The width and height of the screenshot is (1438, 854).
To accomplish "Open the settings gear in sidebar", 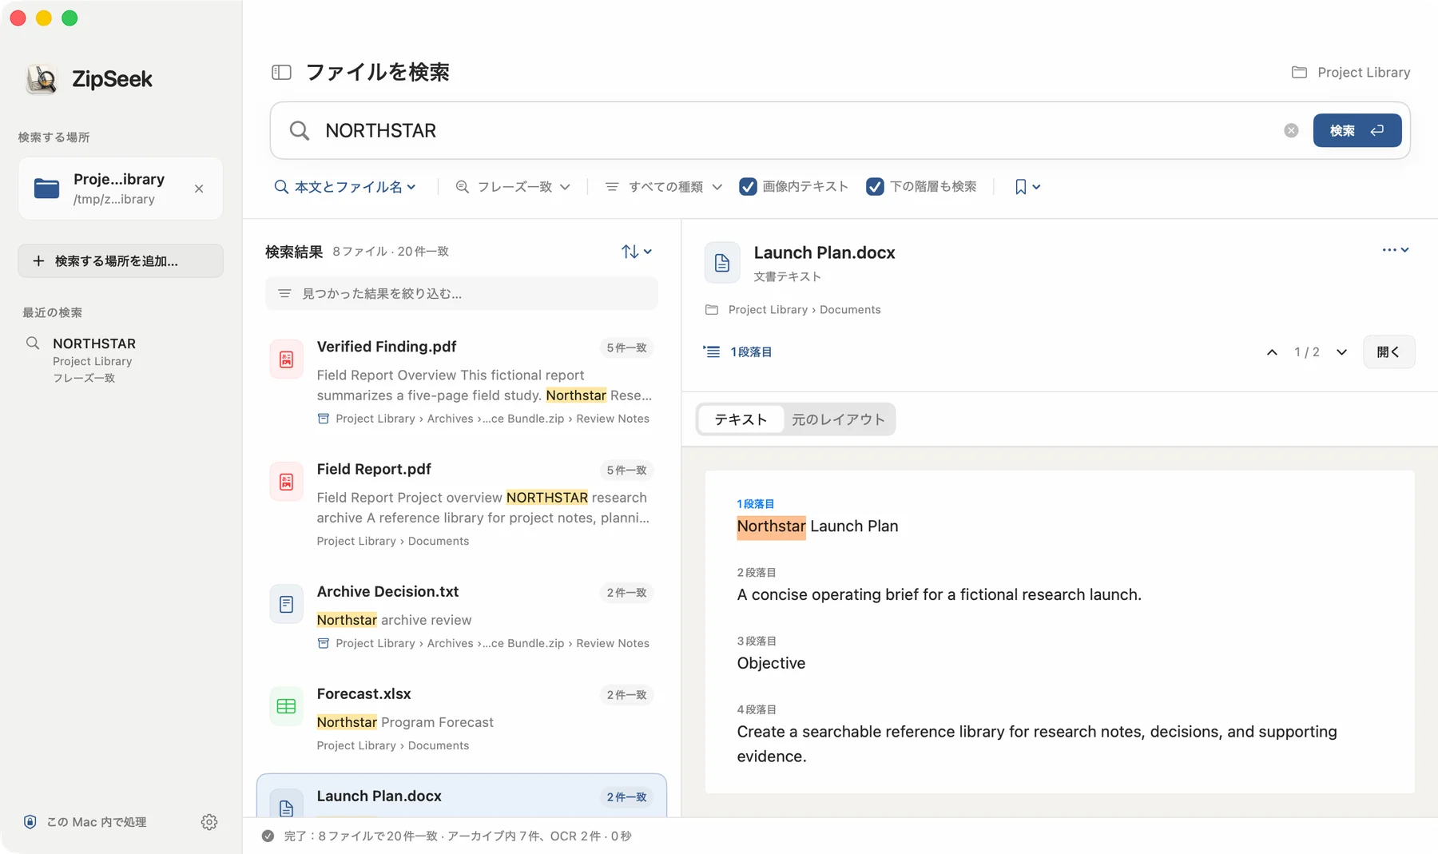I will (209, 822).
